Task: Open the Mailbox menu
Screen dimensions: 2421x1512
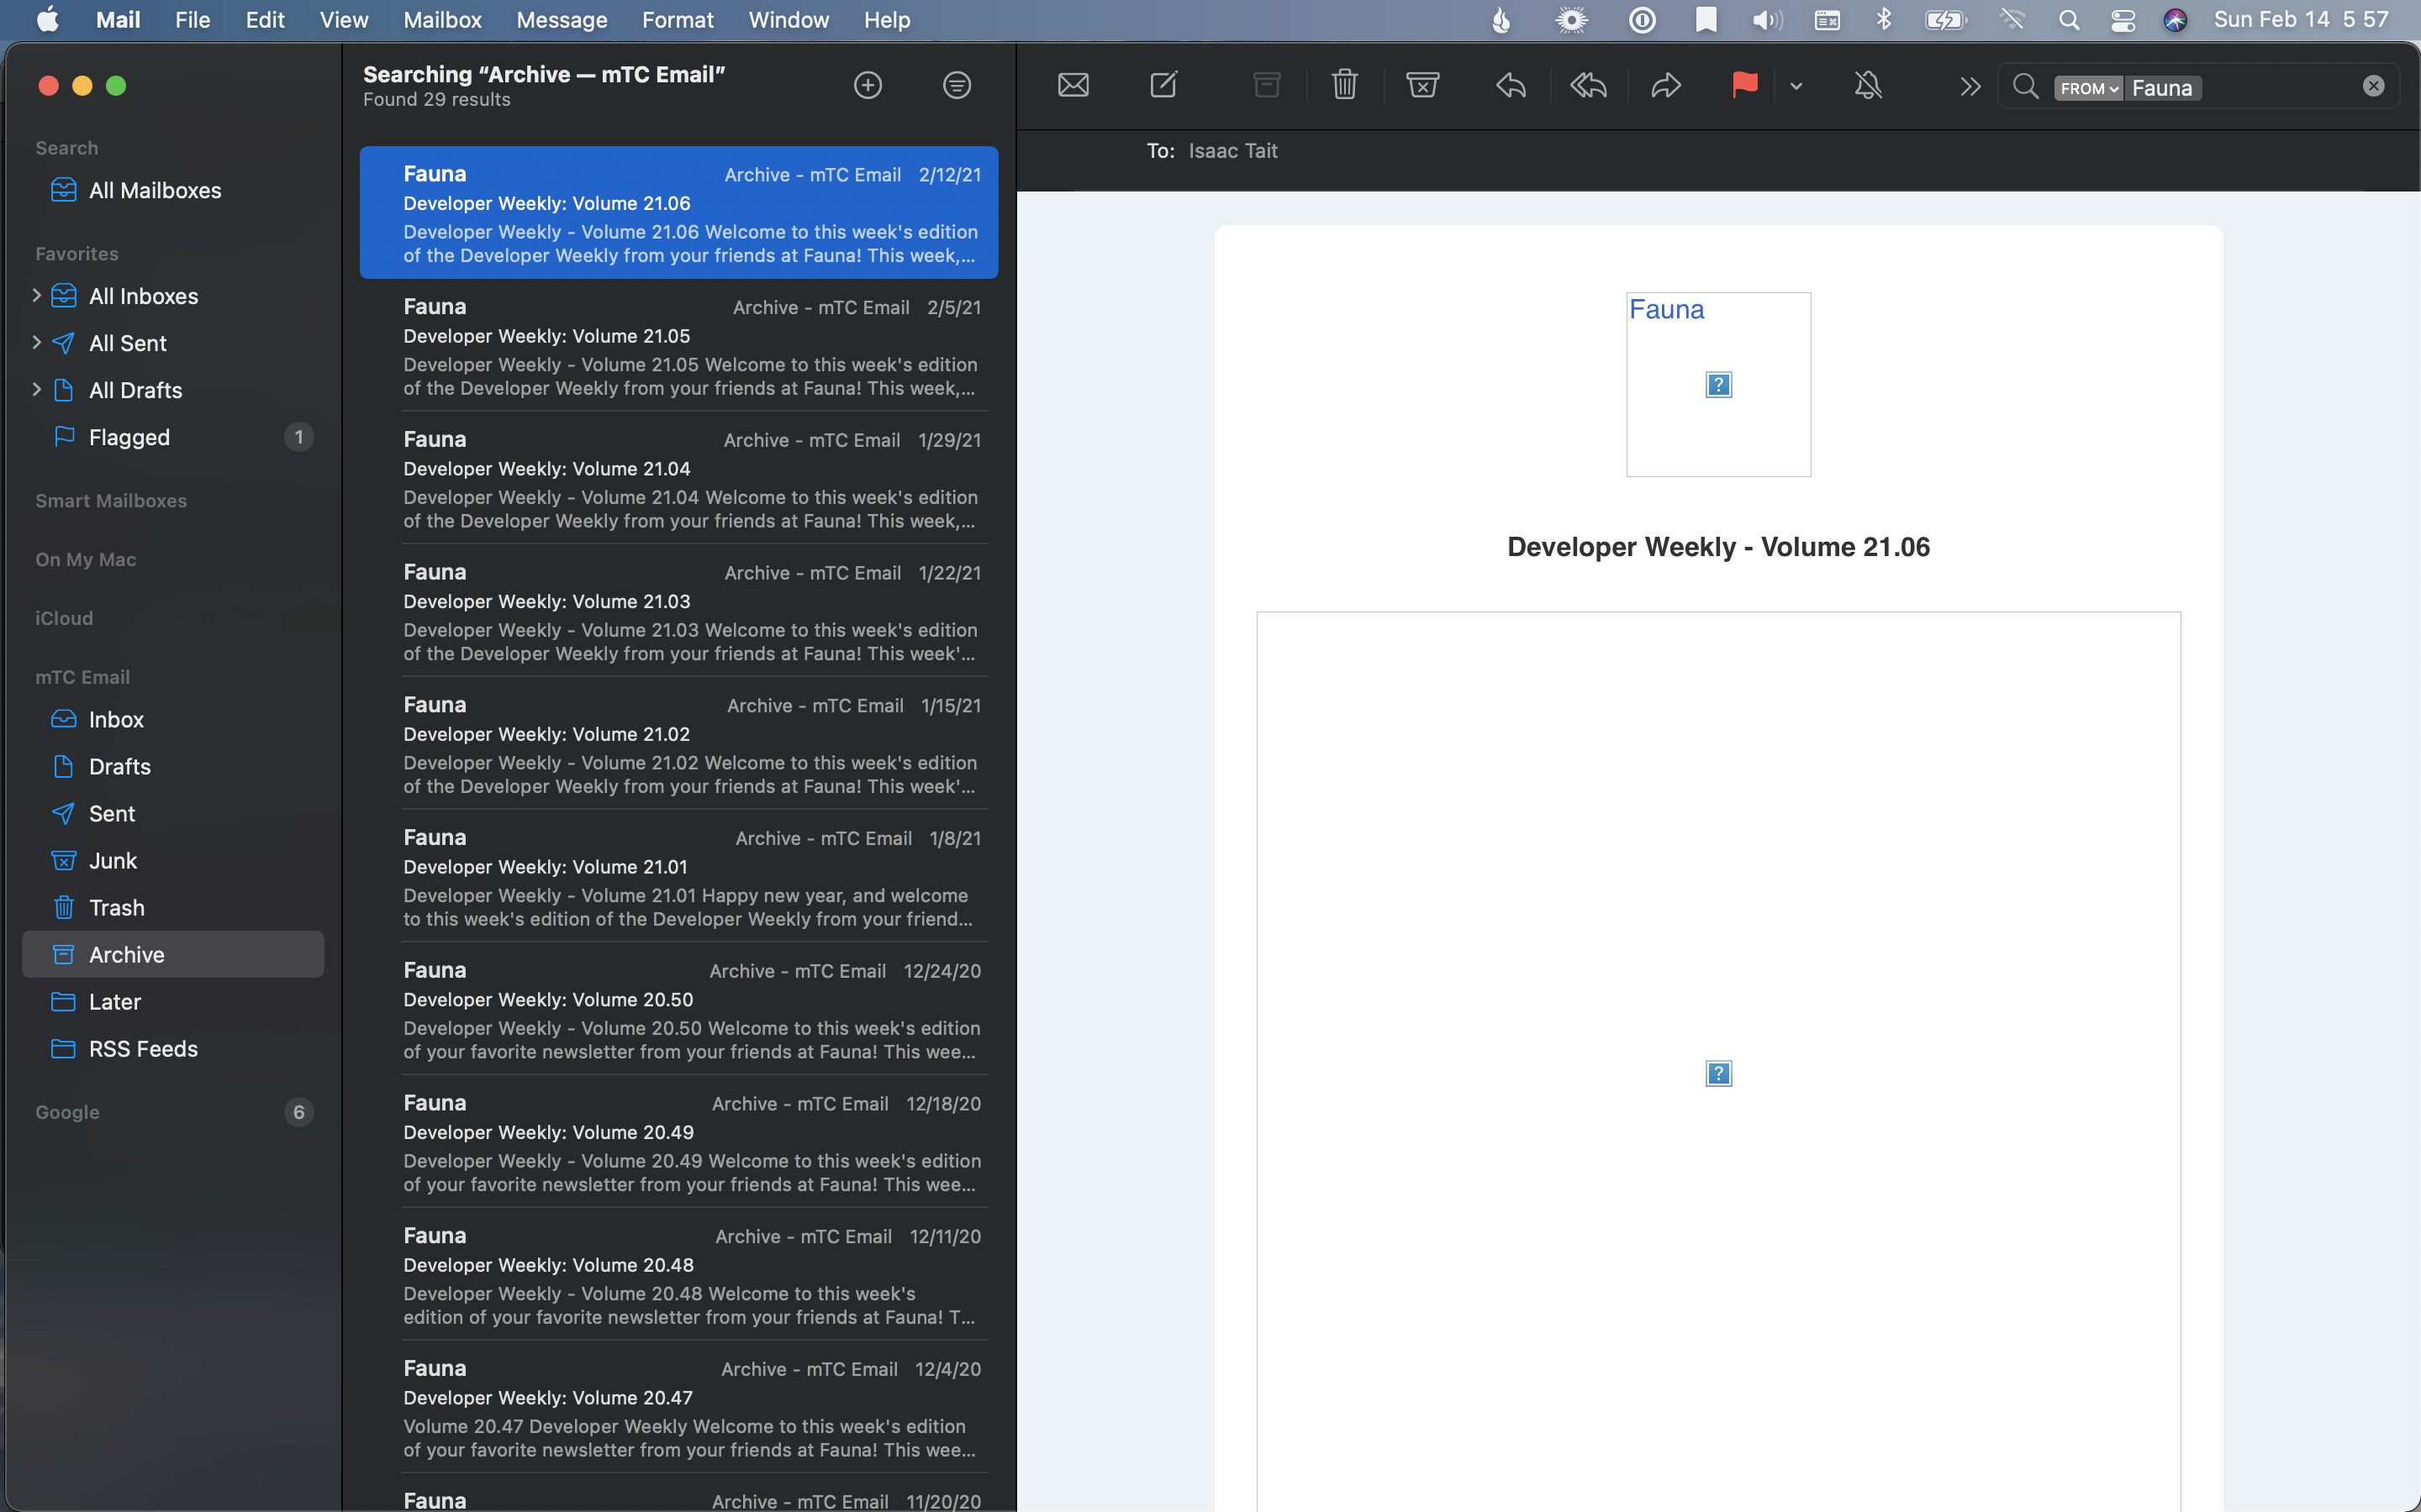Action: coord(442,20)
